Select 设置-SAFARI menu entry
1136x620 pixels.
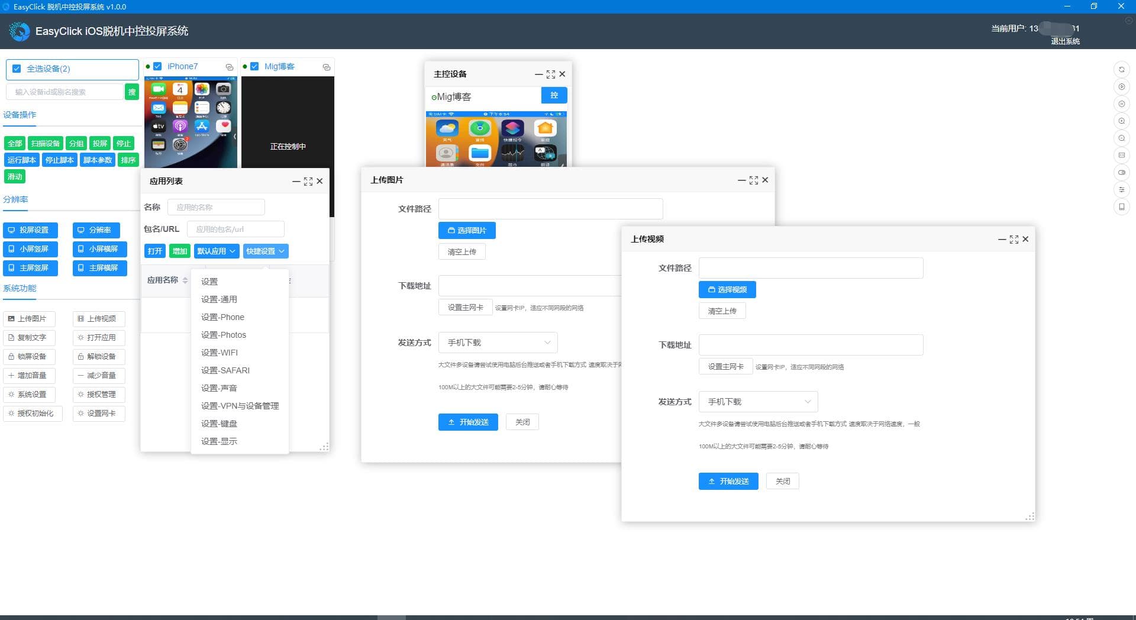(x=240, y=370)
